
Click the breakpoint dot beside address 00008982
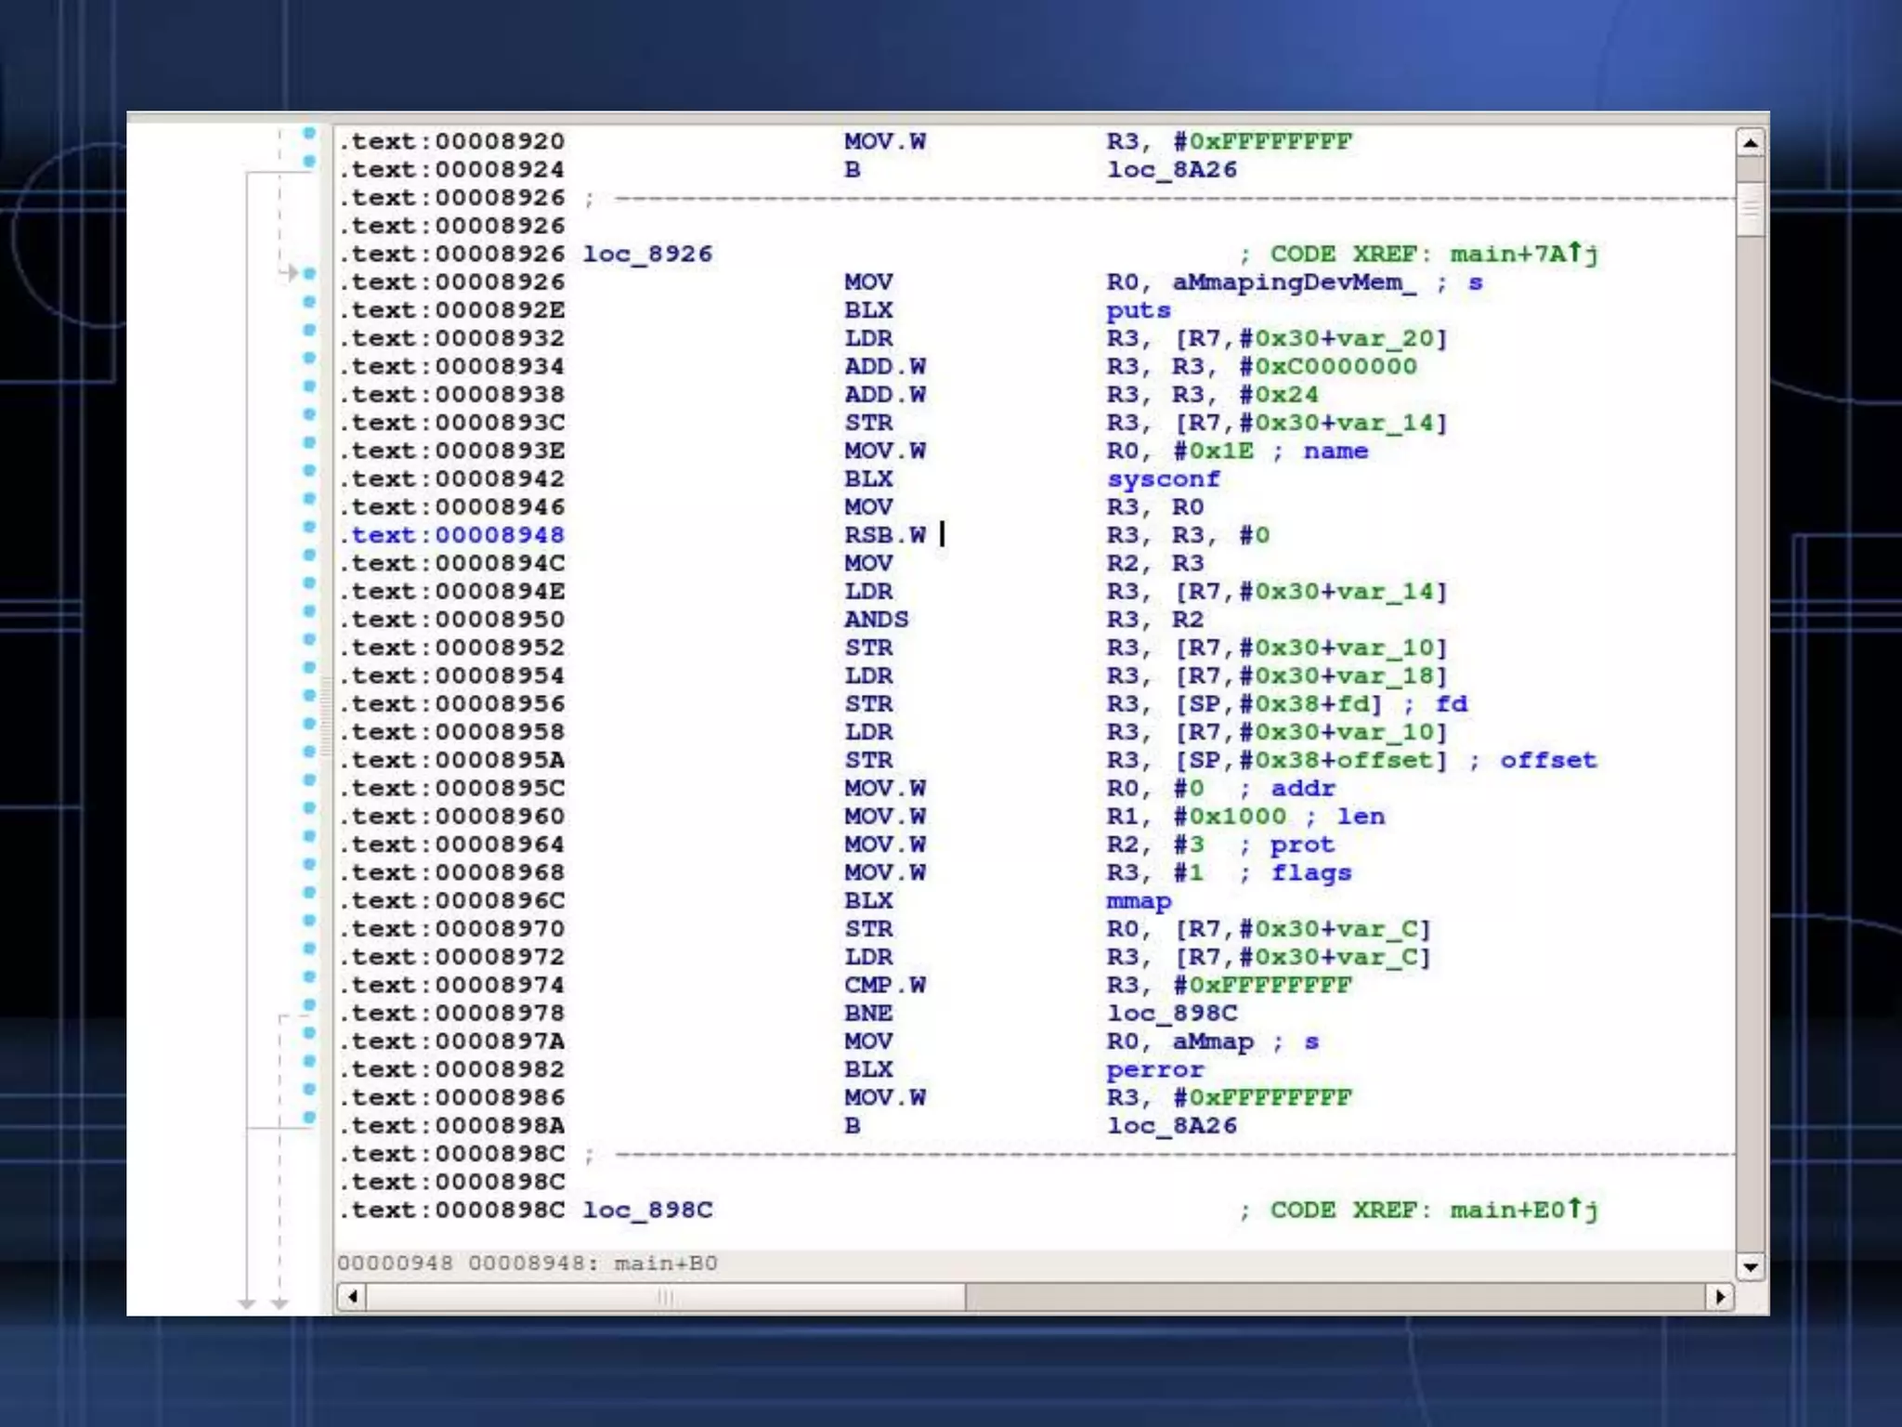pyautogui.click(x=309, y=1061)
